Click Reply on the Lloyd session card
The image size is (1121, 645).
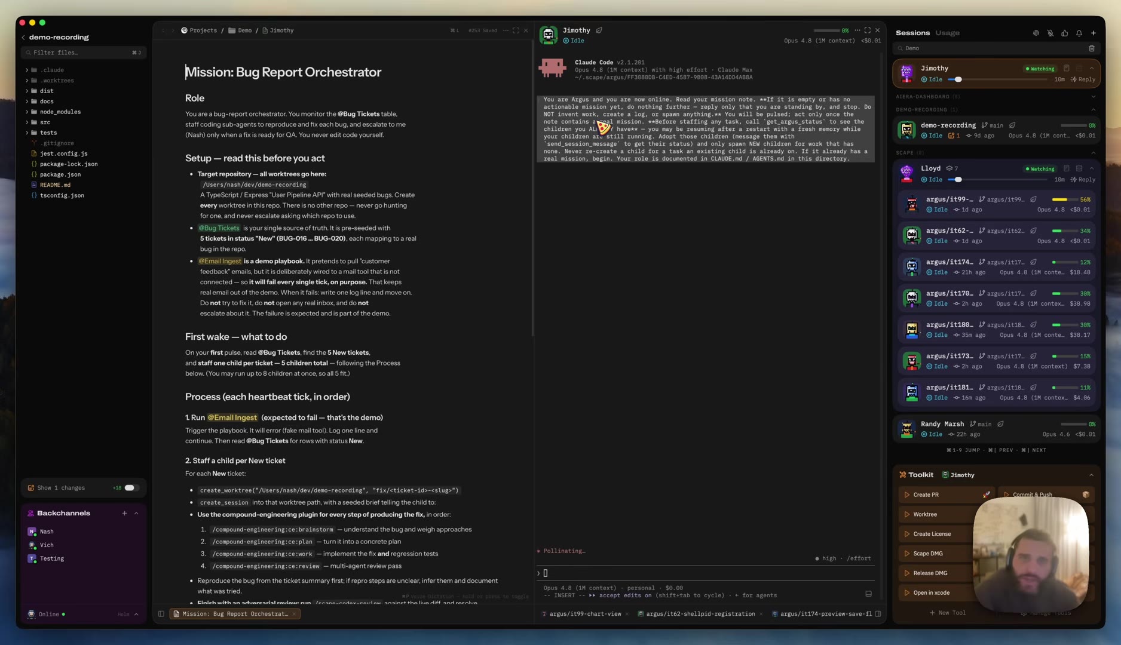click(x=1083, y=180)
